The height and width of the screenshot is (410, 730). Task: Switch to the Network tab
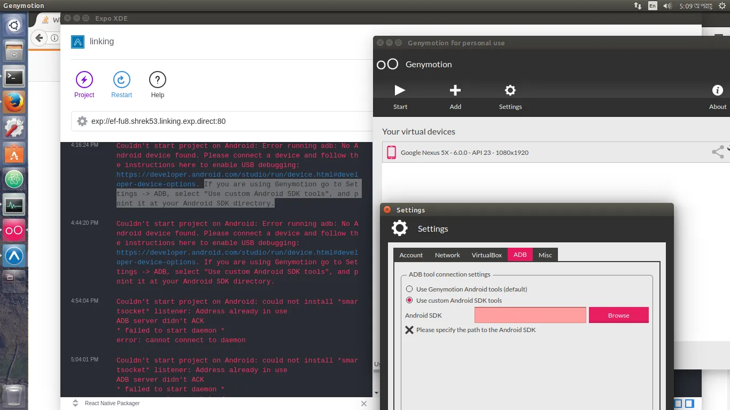447,255
